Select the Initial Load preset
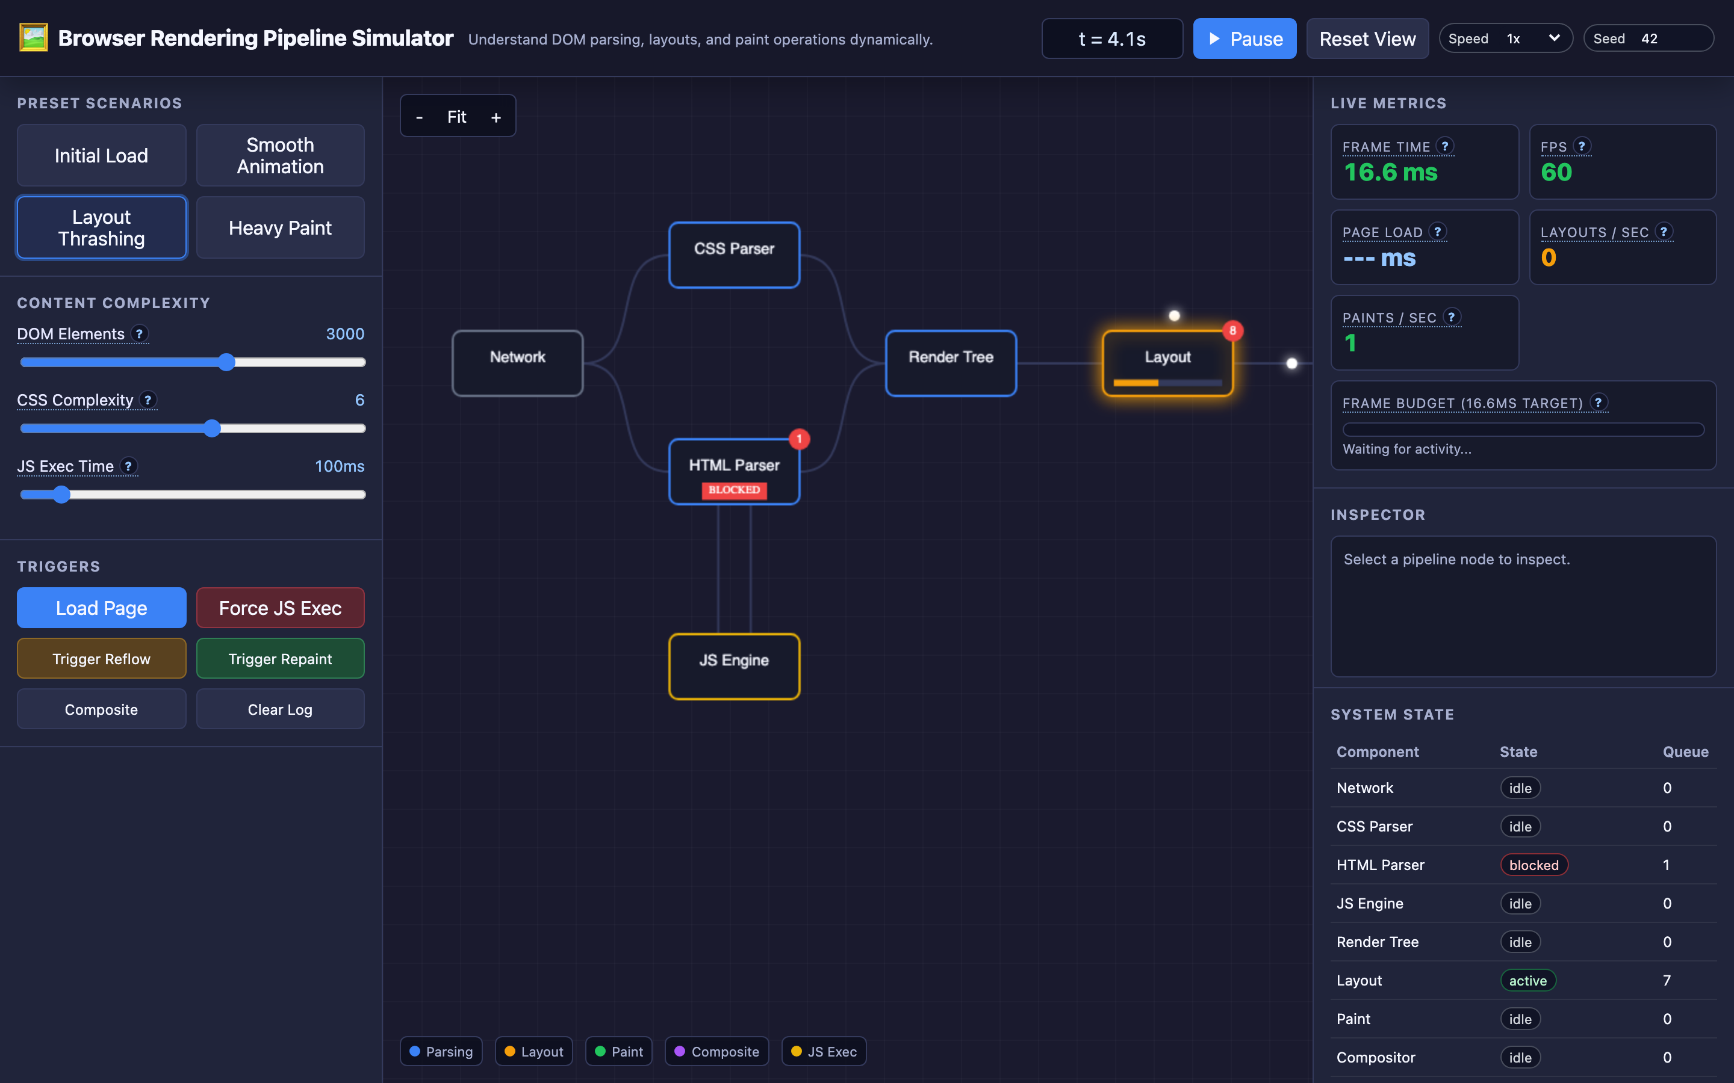The height and width of the screenshot is (1083, 1734). [102, 155]
